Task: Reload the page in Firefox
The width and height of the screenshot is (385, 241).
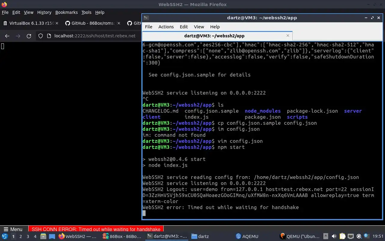Action: coord(29,36)
